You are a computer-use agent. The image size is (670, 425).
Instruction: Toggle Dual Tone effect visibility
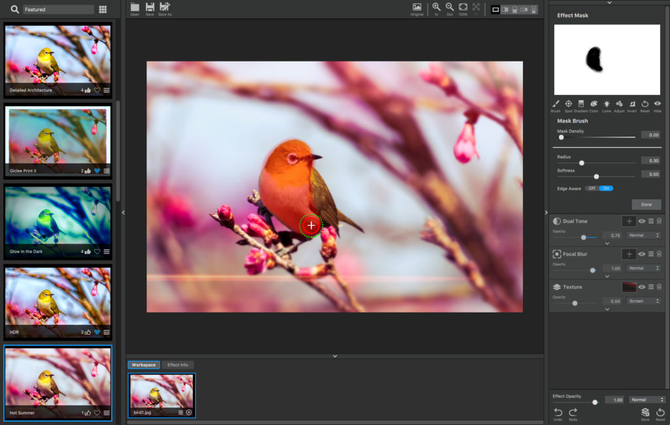coord(642,221)
